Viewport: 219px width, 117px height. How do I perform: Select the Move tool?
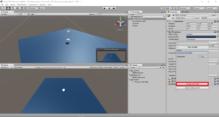(x=8, y=8)
